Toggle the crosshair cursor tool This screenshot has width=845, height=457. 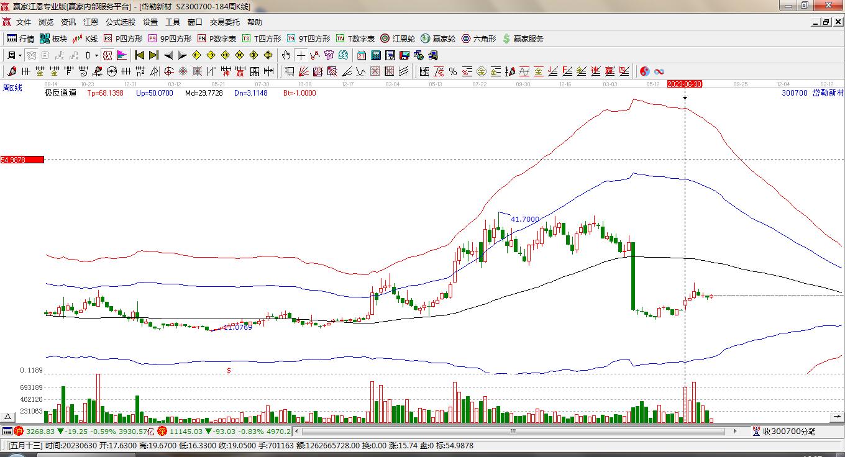coord(301,55)
